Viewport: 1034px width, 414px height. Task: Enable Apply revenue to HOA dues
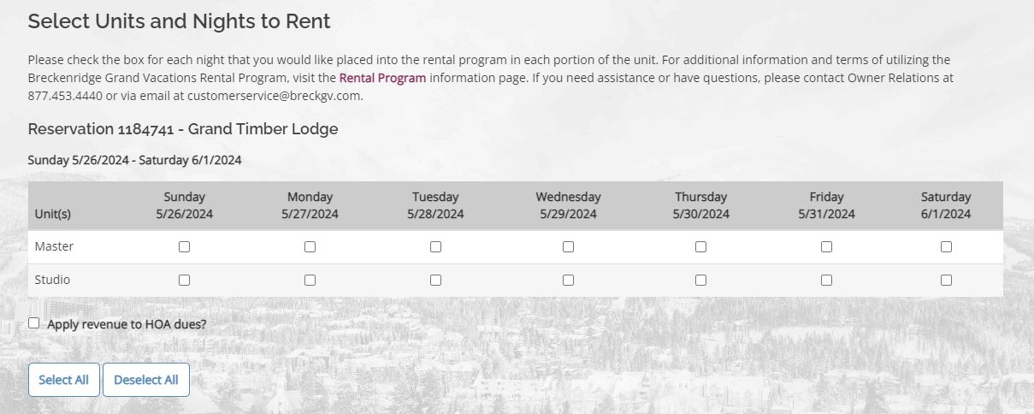(x=34, y=323)
